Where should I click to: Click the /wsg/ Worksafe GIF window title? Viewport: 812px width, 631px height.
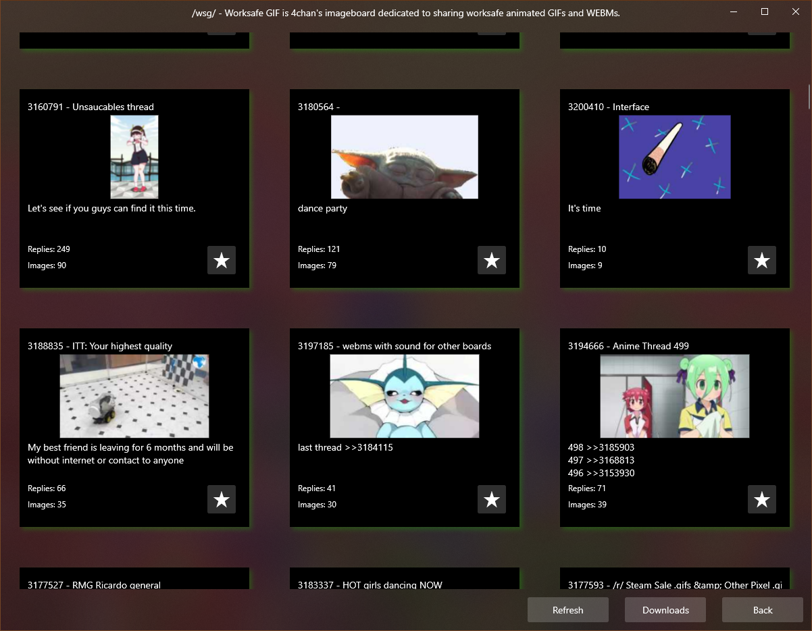click(406, 12)
